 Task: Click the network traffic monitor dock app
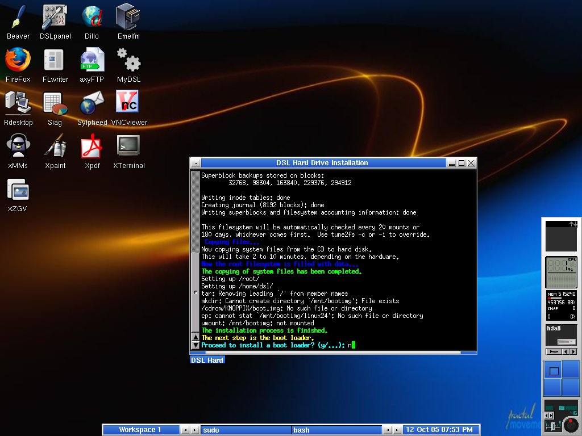point(561,236)
